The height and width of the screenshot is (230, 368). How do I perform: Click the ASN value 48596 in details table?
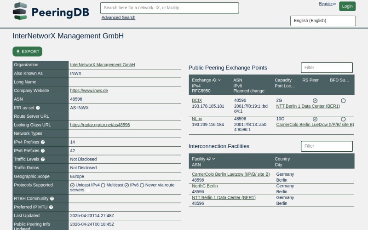(76, 99)
